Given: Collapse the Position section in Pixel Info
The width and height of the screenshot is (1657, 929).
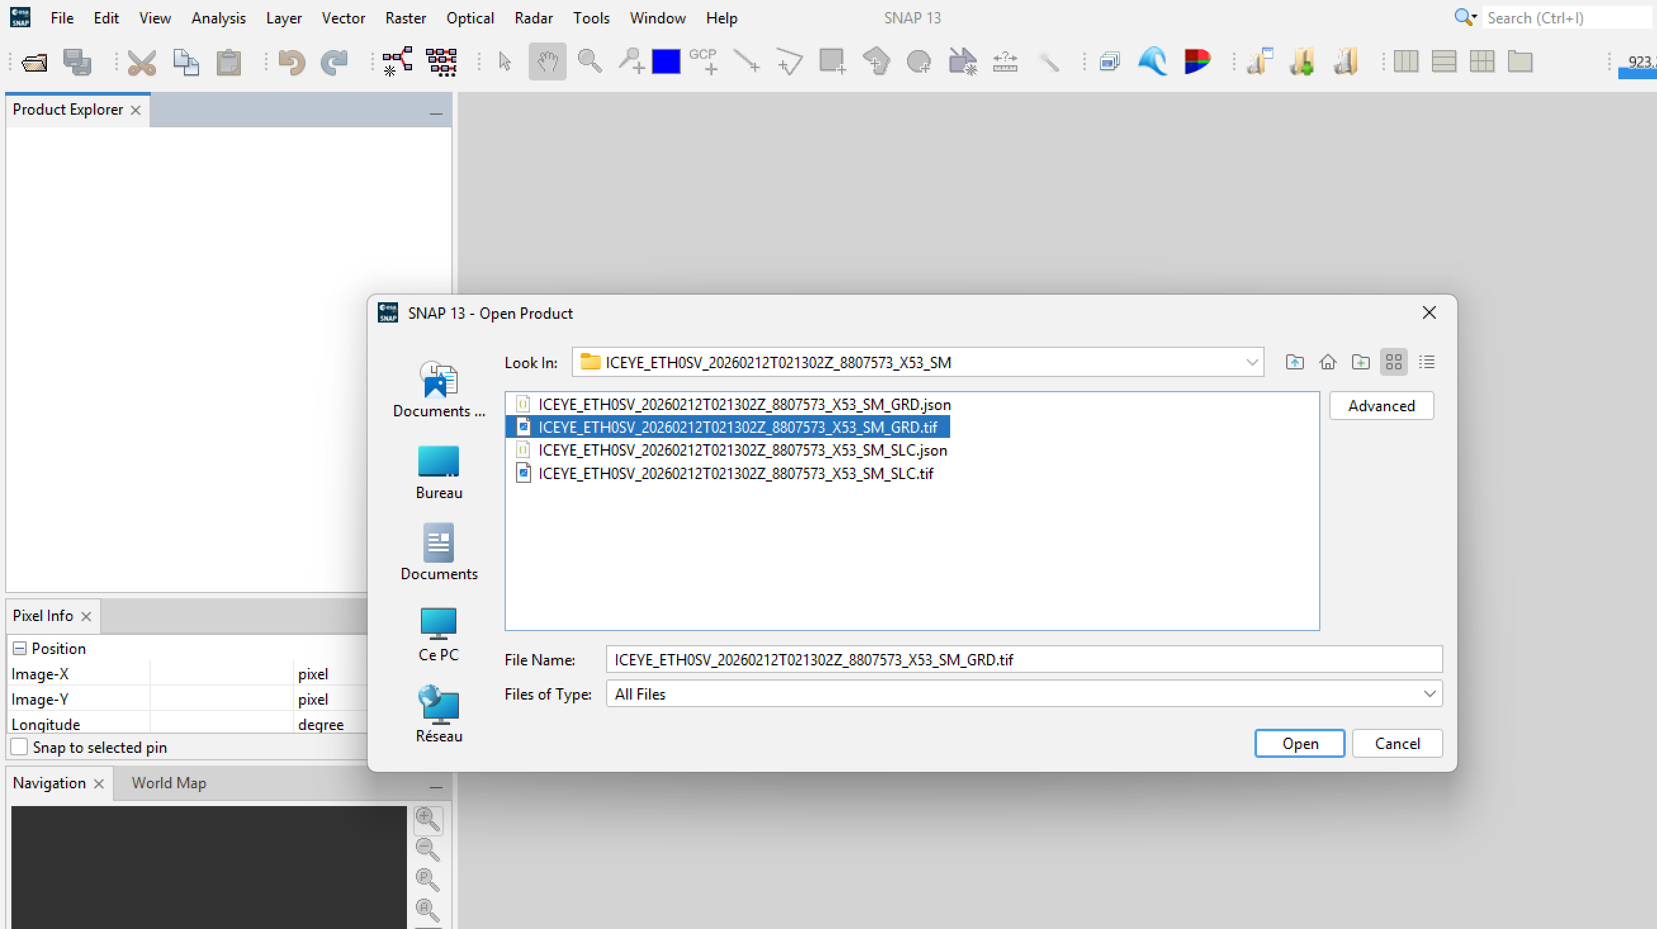Looking at the screenshot, I should [x=19, y=649].
